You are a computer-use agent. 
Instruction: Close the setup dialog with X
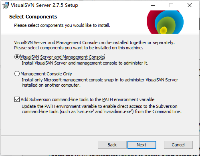click(190, 5)
